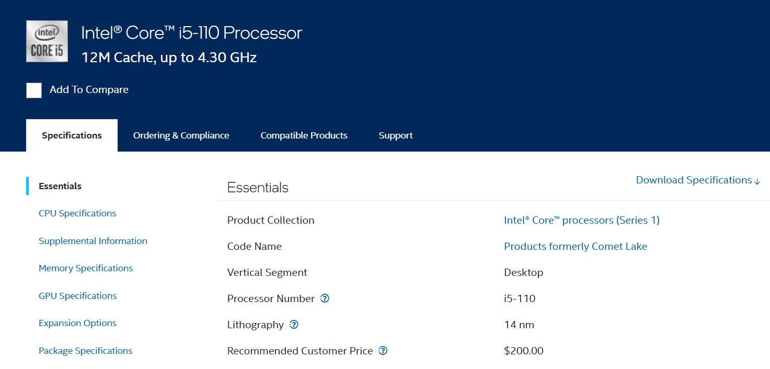Go to GPU Specifications
The width and height of the screenshot is (770, 369).
(x=77, y=295)
